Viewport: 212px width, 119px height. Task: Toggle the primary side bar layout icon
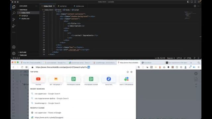pyautogui.click(x=188, y=2)
